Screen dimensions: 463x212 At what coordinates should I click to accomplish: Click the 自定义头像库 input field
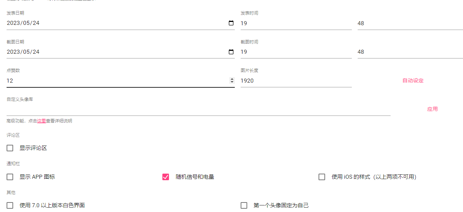pyautogui.click(x=199, y=109)
